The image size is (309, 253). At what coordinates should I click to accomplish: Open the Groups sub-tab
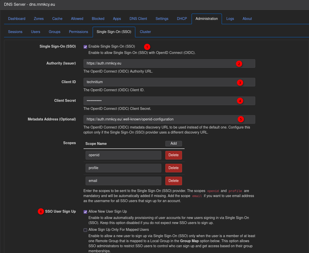(x=55, y=32)
